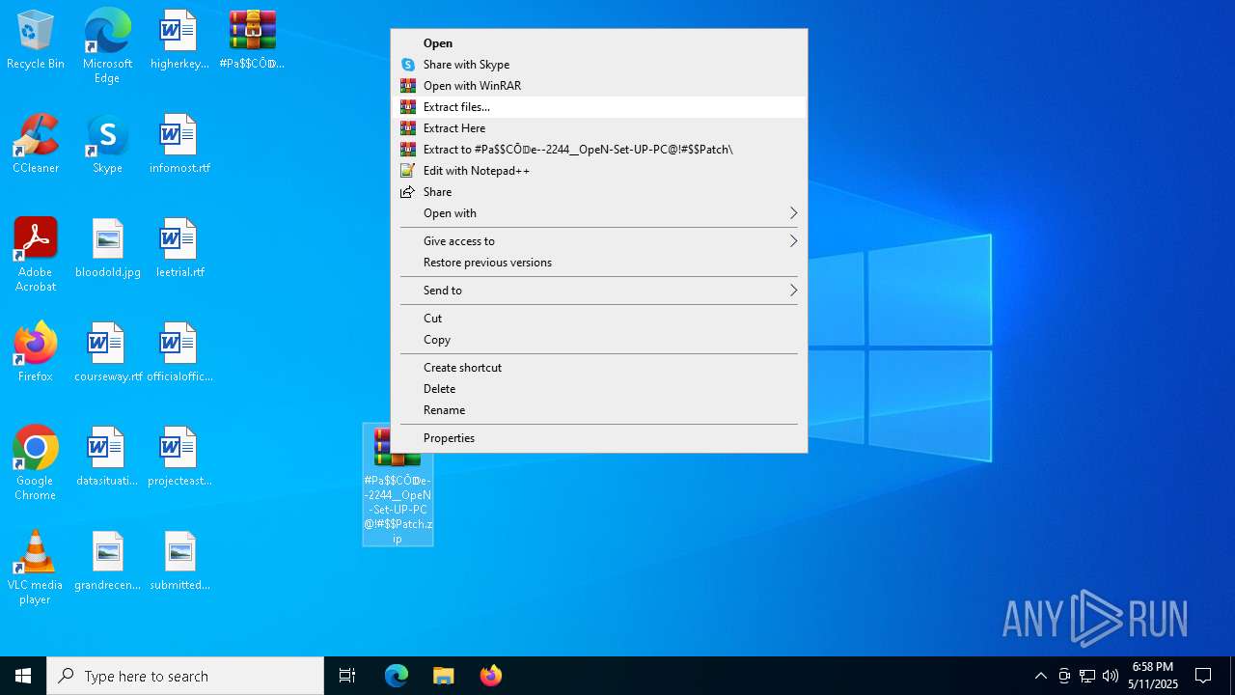1235x695 pixels.
Task: Select the higherkey Word document icon
Action: pyautogui.click(x=179, y=41)
